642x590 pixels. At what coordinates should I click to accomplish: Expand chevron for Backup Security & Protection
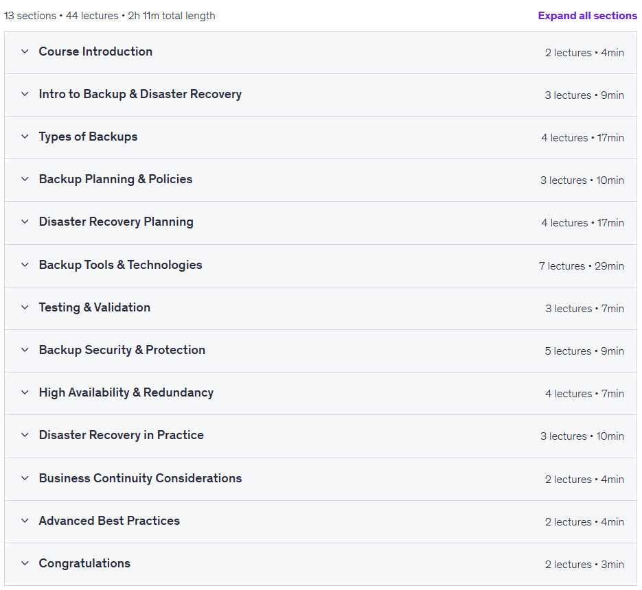(25, 350)
